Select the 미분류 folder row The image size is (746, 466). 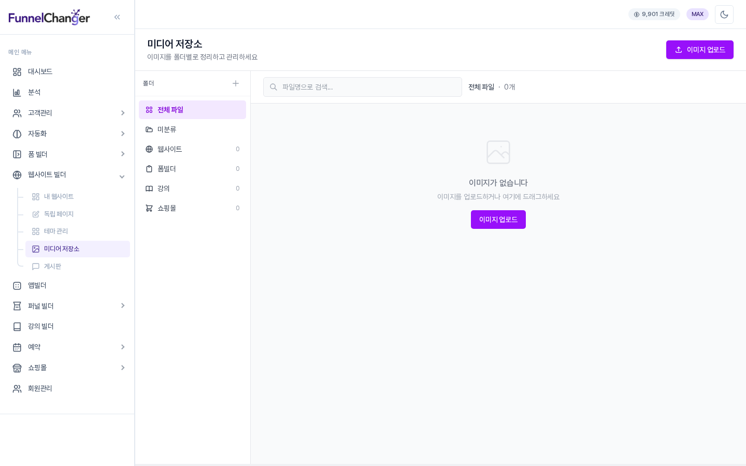(192, 129)
